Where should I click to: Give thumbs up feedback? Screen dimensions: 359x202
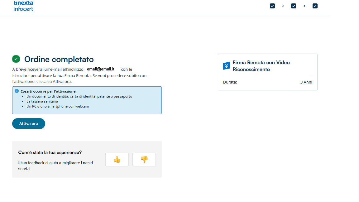point(117,159)
